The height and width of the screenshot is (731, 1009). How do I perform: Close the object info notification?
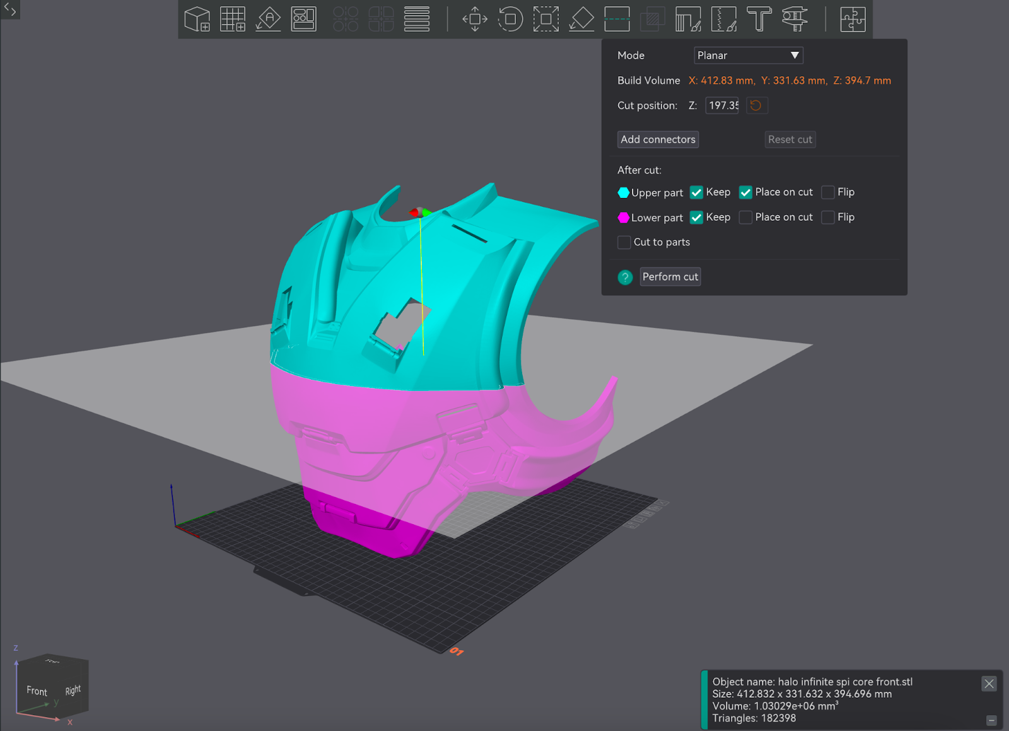[x=989, y=684]
